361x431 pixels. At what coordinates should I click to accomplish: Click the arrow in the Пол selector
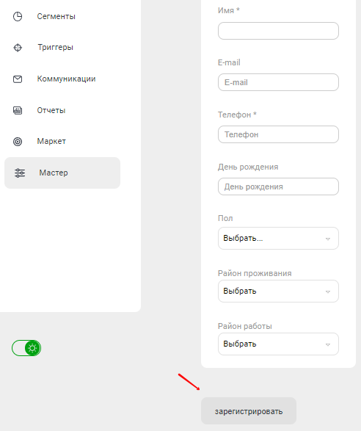coord(328,239)
